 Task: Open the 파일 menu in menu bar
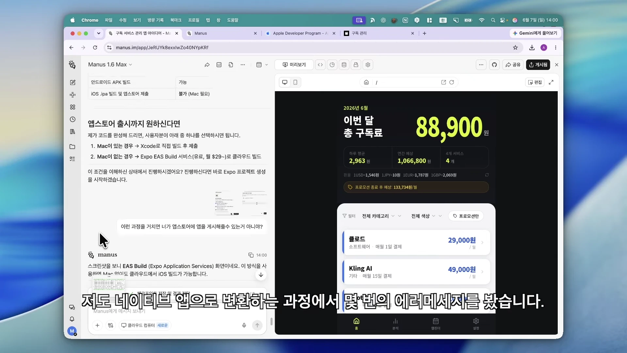(x=108, y=20)
